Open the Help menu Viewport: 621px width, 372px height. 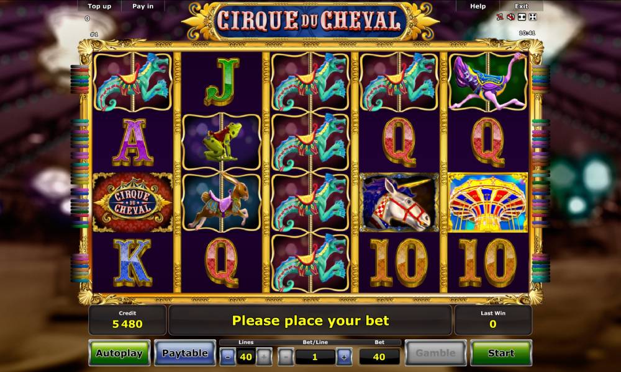pos(478,6)
